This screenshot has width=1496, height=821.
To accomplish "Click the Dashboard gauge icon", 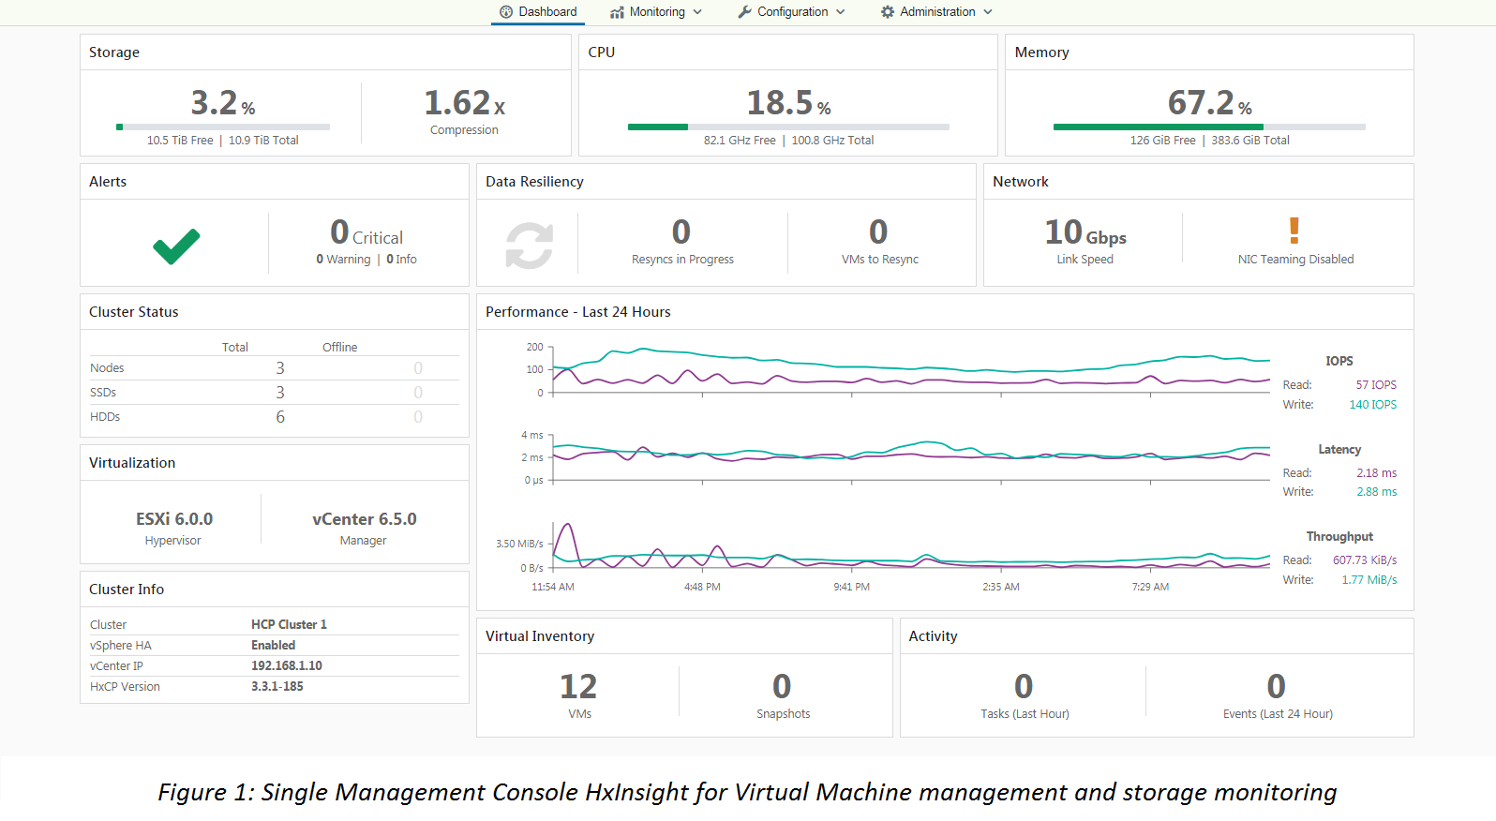I will tap(506, 12).
